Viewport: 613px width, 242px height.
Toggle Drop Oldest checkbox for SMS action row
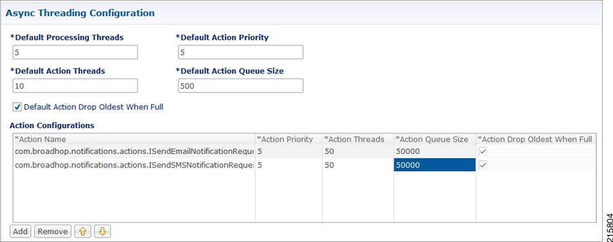coord(483,165)
